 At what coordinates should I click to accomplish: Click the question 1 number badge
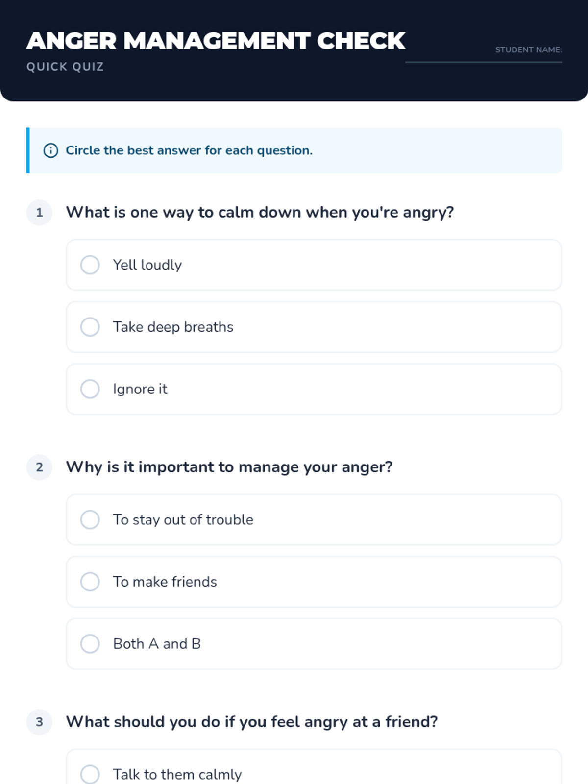point(40,213)
